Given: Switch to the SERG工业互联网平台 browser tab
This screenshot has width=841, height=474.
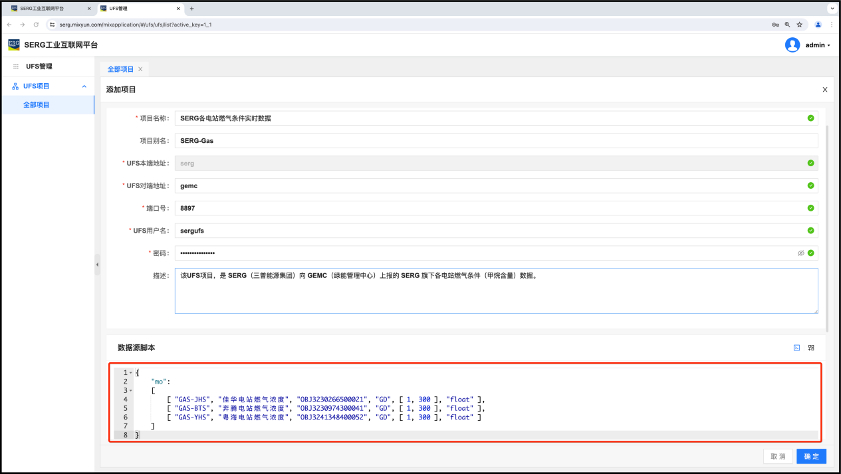Looking at the screenshot, I should [47, 9].
